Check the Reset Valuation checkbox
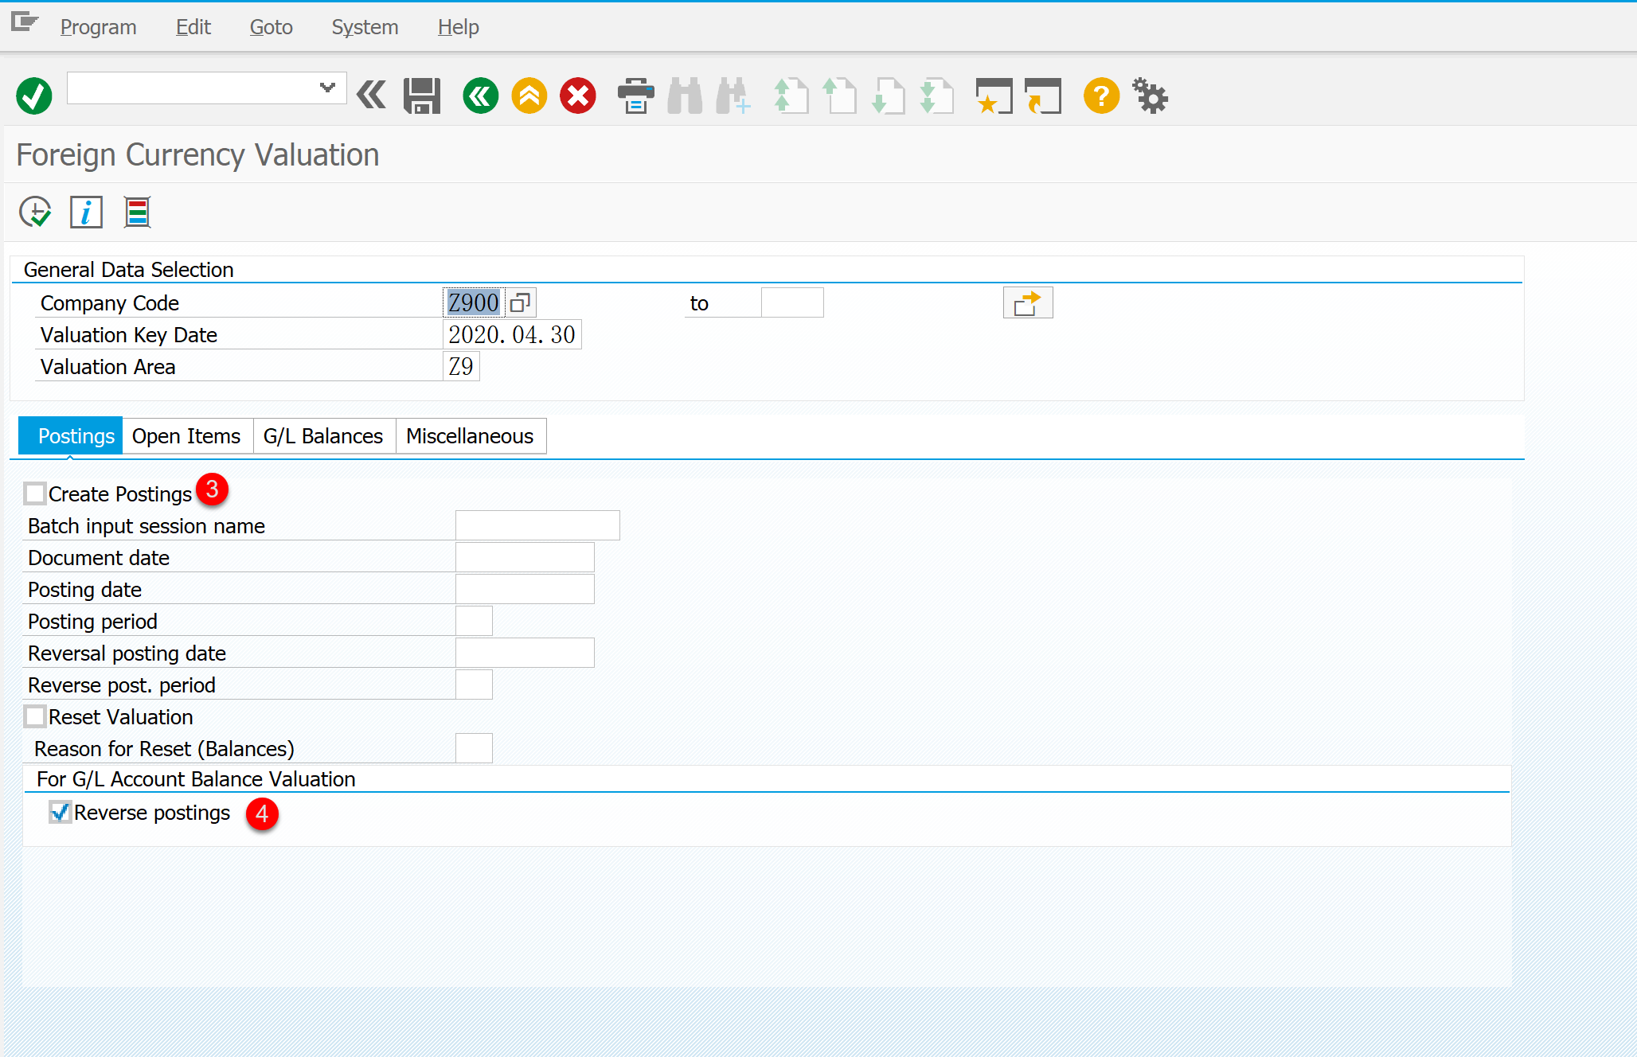The image size is (1637, 1057). tap(35, 716)
